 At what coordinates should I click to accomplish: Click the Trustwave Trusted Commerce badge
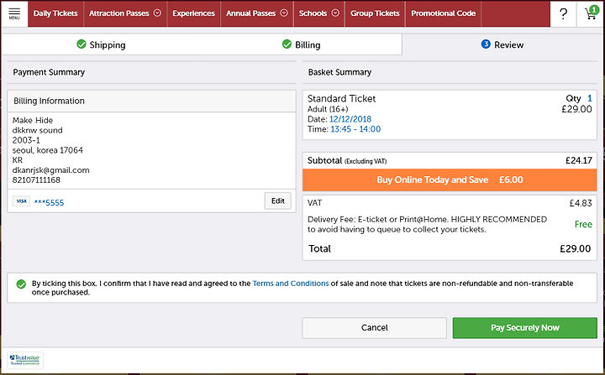click(25, 360)
